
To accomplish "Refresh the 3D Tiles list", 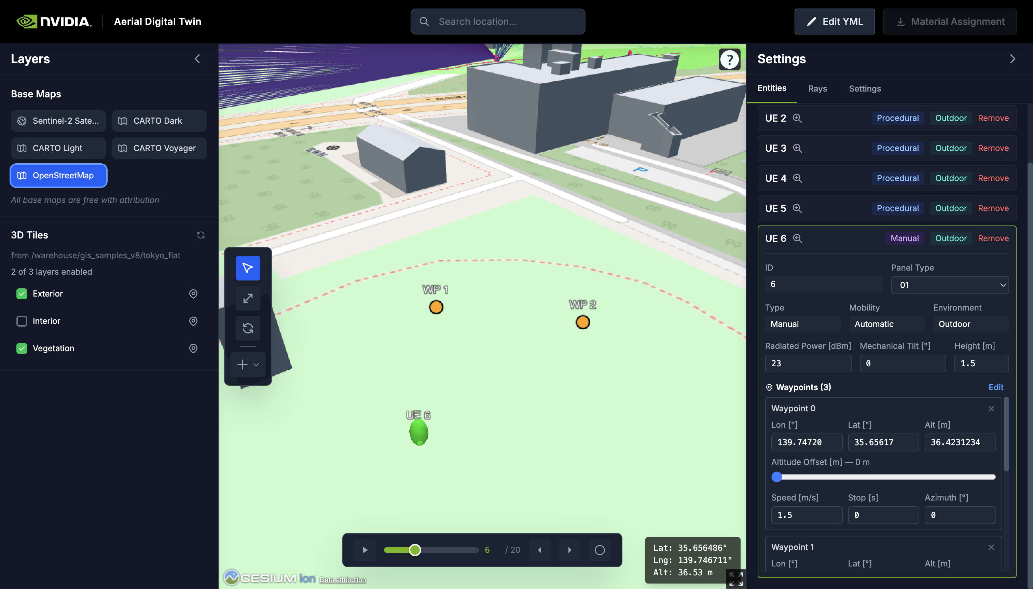I will [x=201, y=235].
